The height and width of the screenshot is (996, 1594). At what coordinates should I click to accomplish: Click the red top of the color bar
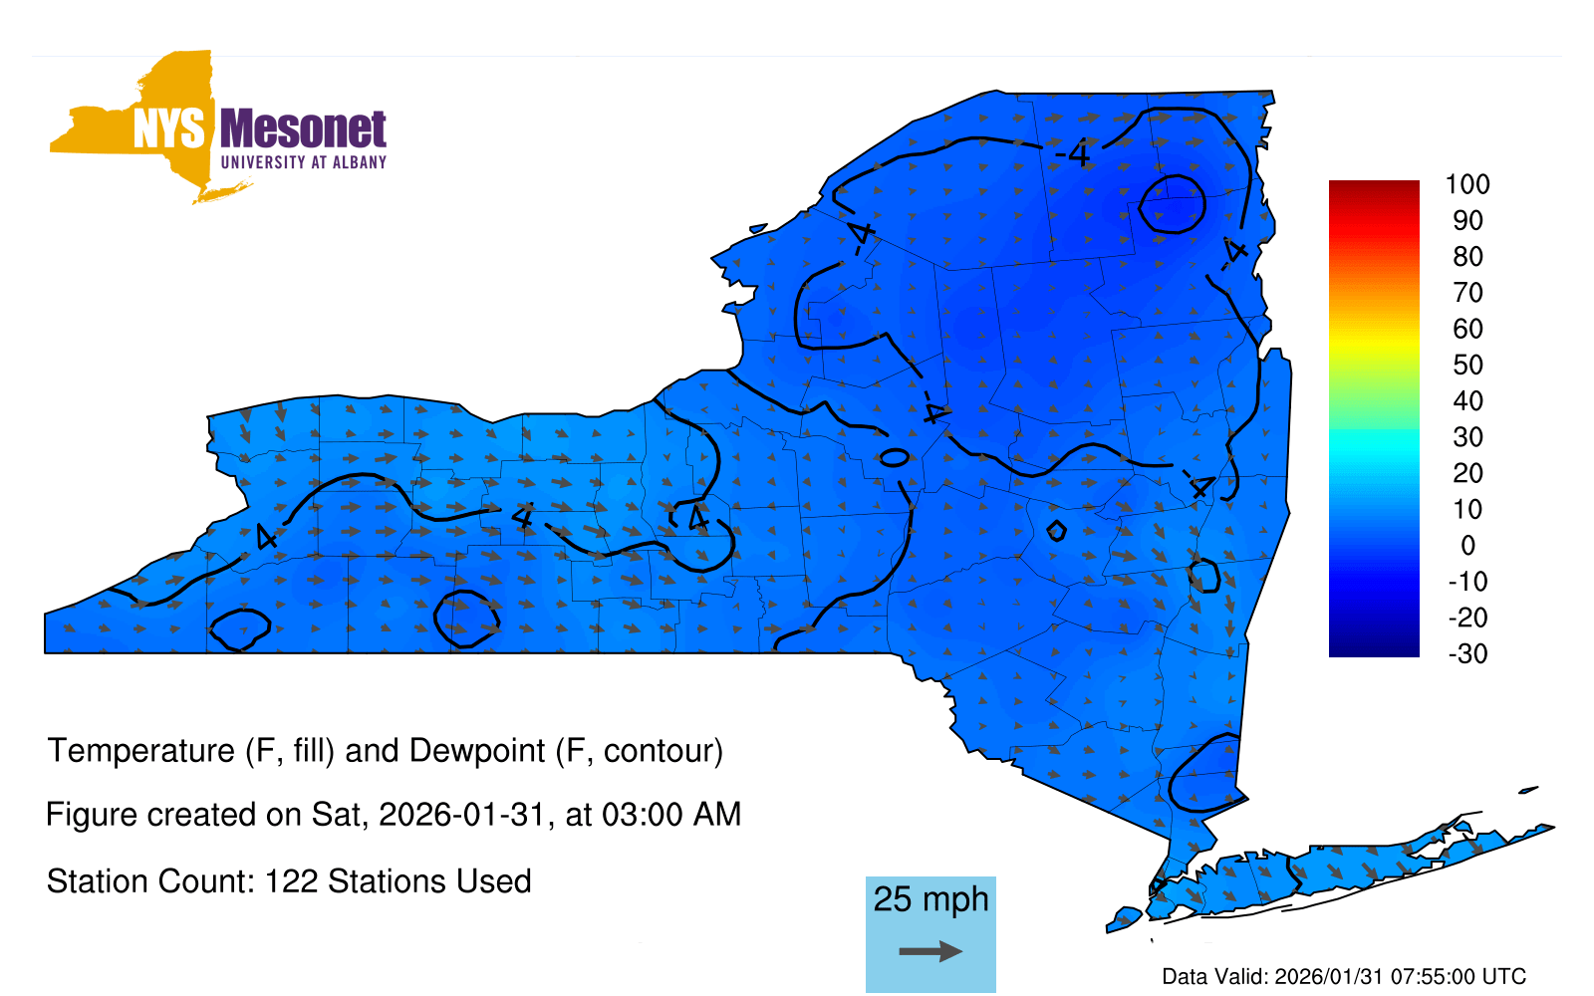click(x=1373, y=189)
